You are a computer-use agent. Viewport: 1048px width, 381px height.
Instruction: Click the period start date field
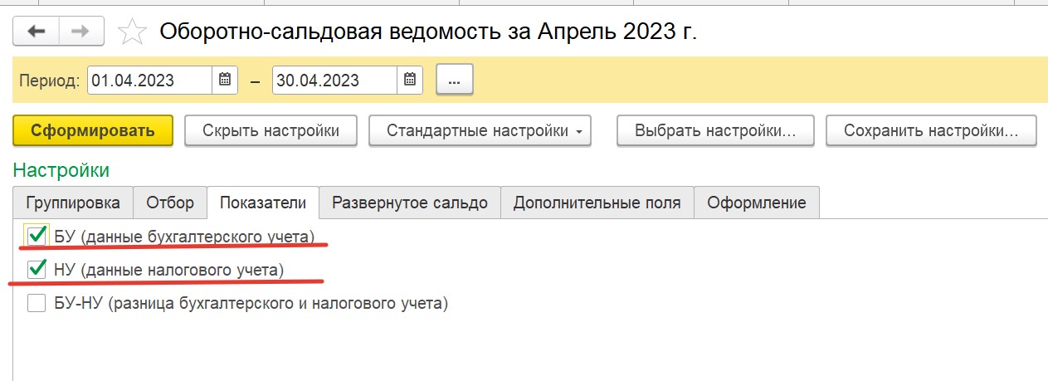coord(150,80)
